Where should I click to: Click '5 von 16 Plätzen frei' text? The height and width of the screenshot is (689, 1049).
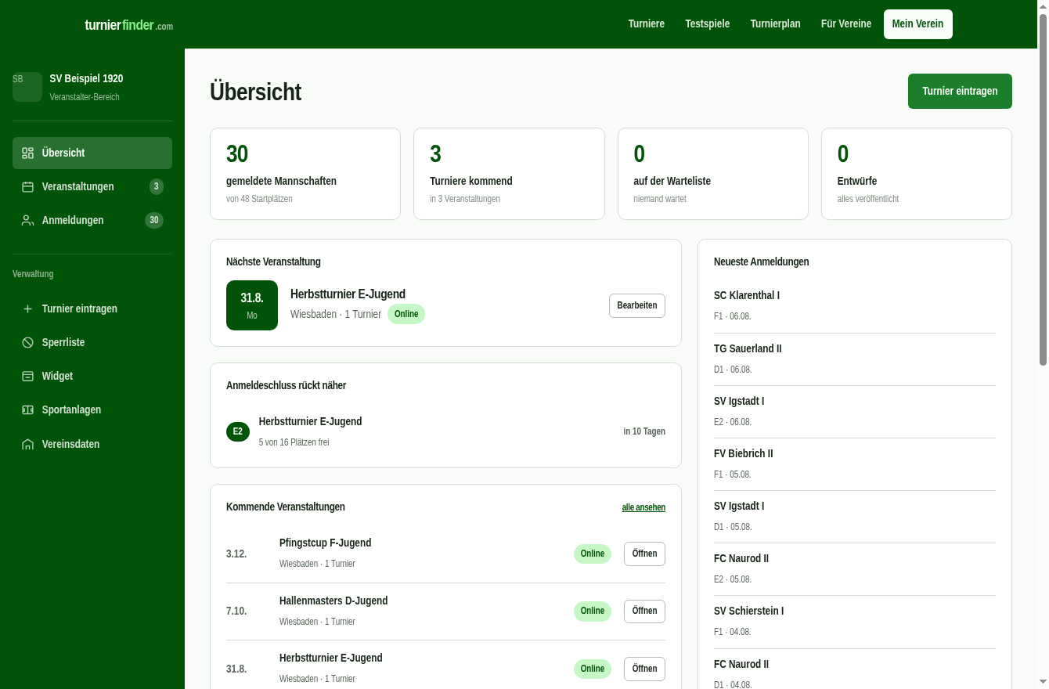294,442
